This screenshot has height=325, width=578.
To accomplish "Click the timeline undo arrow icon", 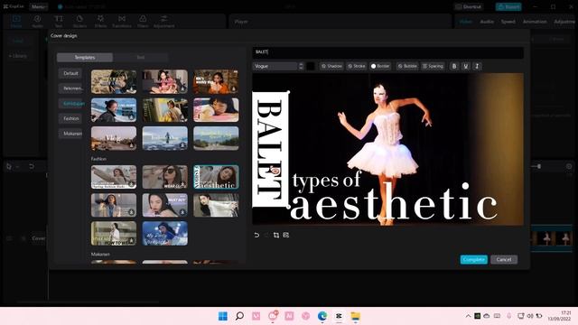I will click(x=32, y=166).
